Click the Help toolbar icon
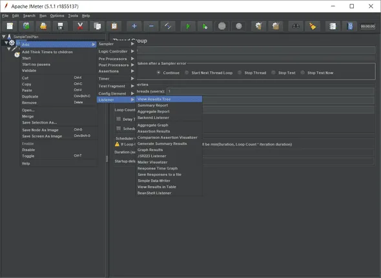Image resolution: width=381 pixels, height=278 pixels. point(350,26)
